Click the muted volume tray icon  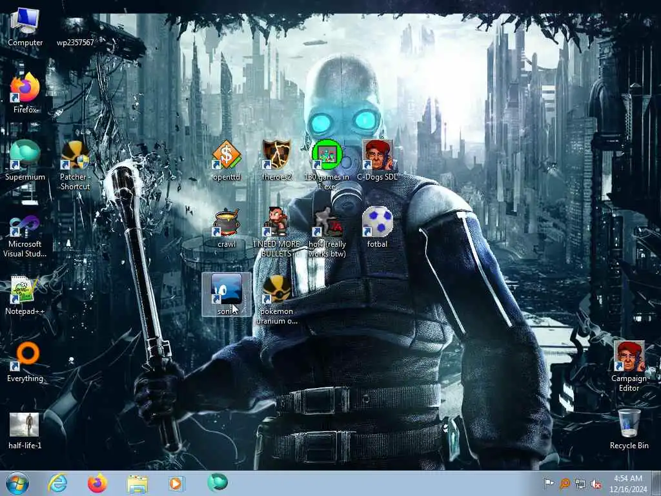click(x=596, y=484)
